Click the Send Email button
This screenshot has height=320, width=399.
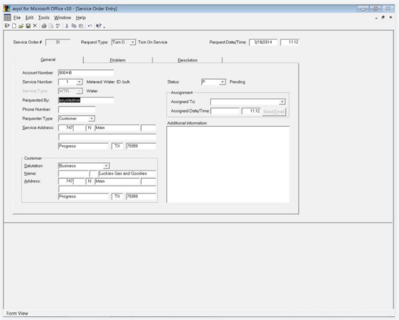(x=274, y=111)
